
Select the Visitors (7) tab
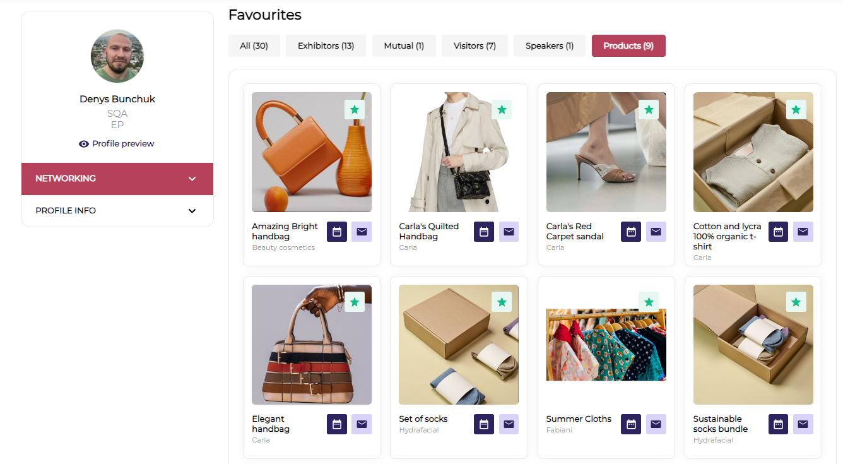pyautogui.click(x=475, y=46)
